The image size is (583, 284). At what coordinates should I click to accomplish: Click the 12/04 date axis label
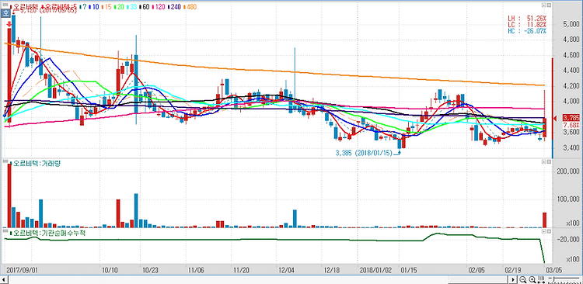[x=286, y=270]
